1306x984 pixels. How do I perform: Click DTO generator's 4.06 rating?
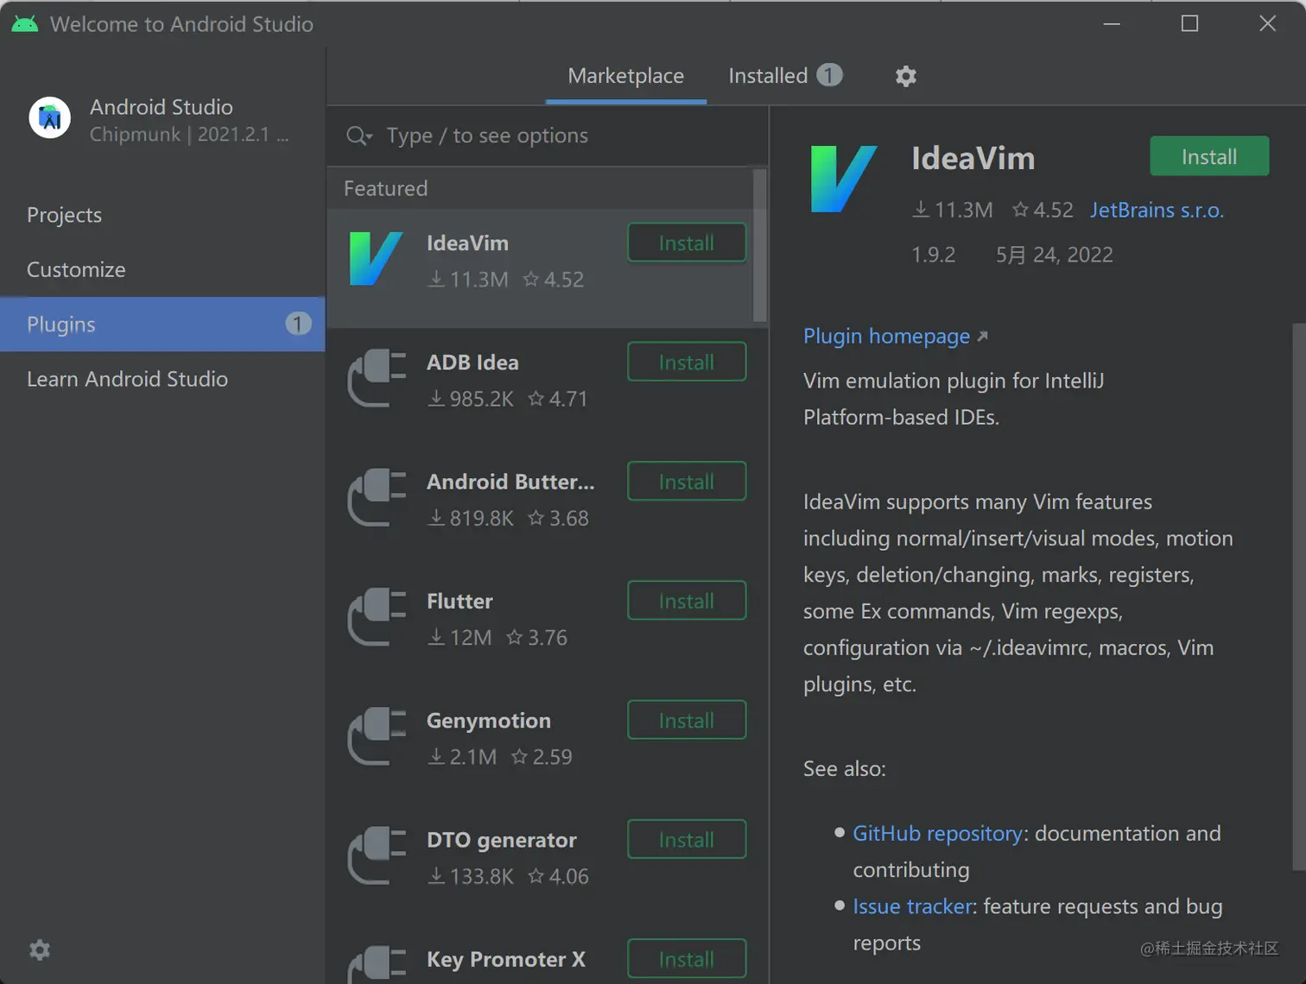[559, 876]
